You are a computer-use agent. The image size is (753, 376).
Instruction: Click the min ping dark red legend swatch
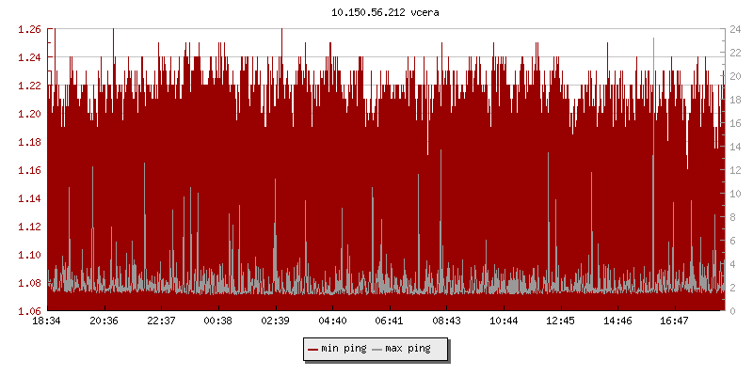[313, 349]
